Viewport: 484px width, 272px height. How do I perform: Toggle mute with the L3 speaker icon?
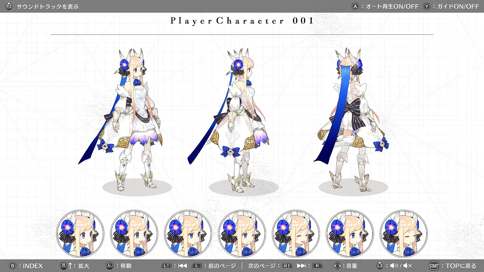pyautogui.click(x=380, y=266)
